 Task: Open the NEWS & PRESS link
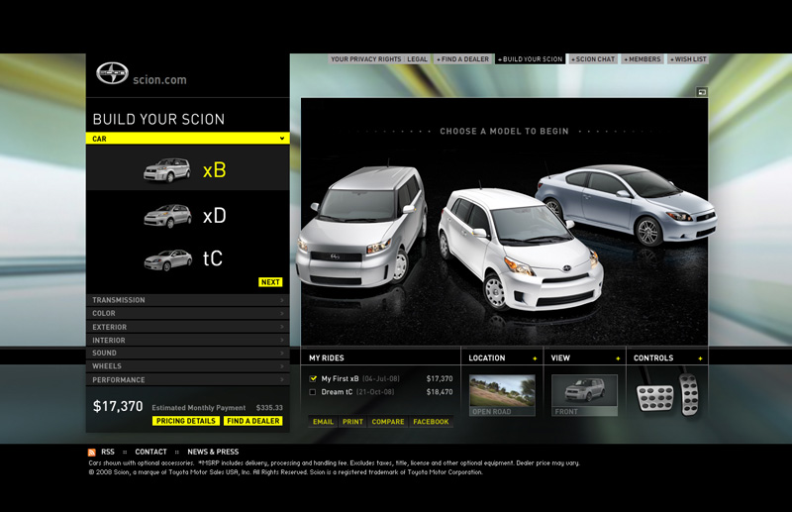[213, 452]
